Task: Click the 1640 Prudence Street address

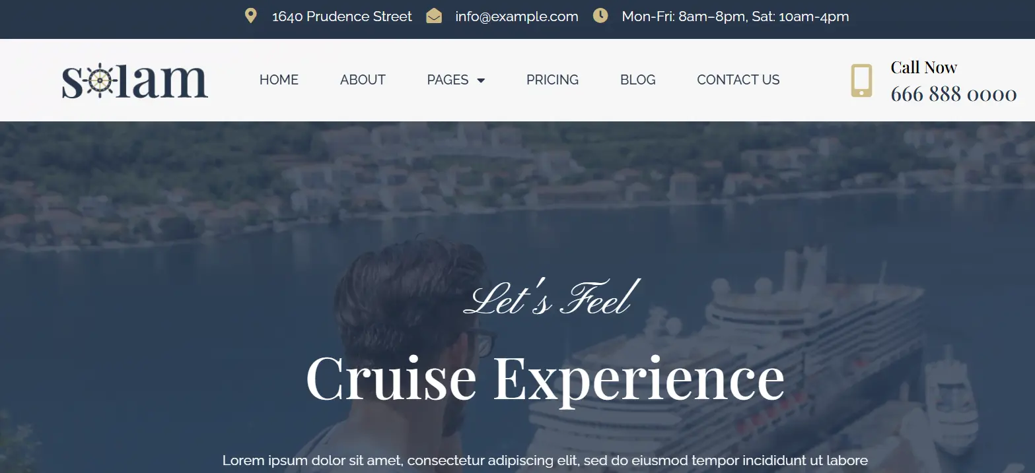Action: pyautogui.click(x=342, y=16)
